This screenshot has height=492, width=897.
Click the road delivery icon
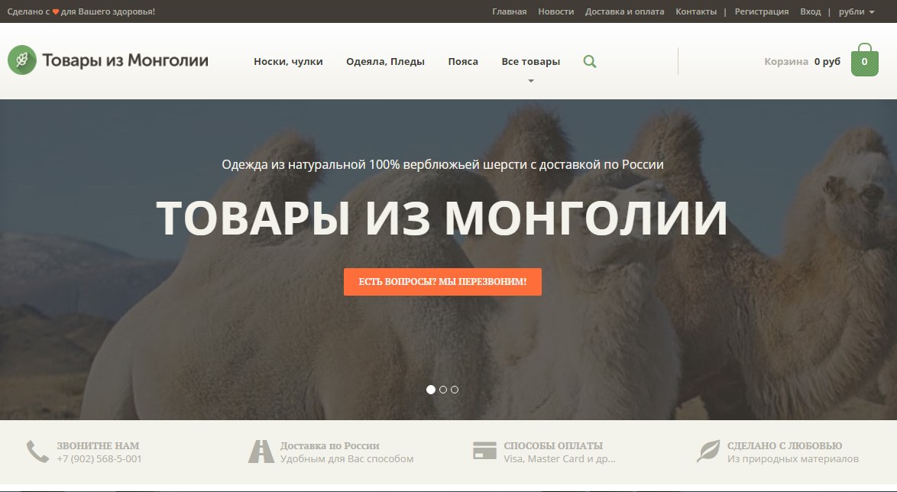pyautogui.click(x=261, y=452)
